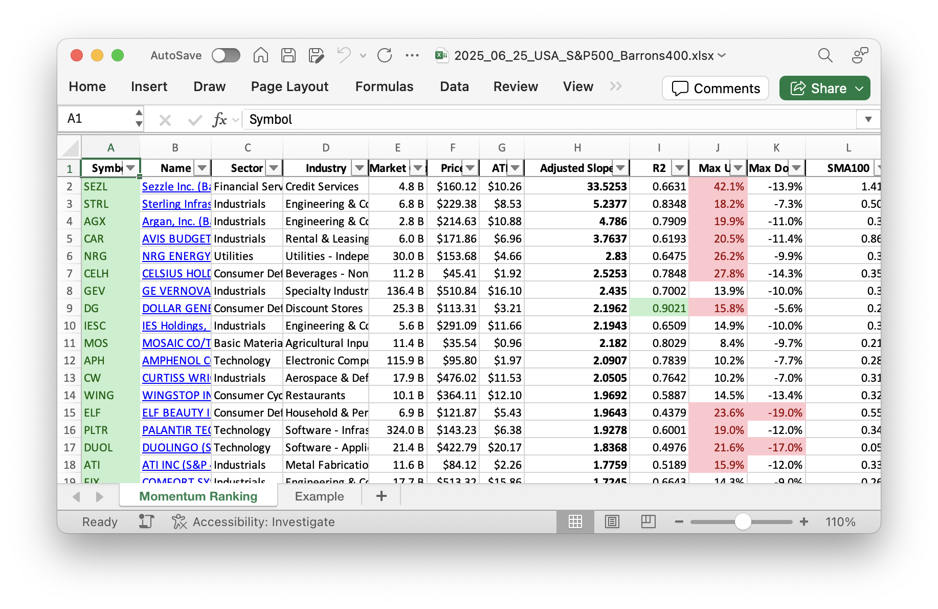The width and height of the screenshot is (938, 609).
Task: Select Normal grid view button
Action: [575, 521]
